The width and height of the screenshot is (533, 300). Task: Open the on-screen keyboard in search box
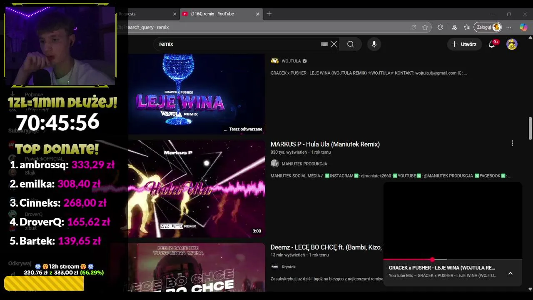coord(324,44)
